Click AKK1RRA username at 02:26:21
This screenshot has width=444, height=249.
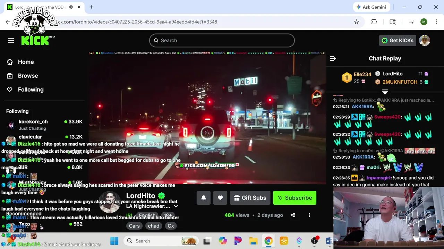pyautogui.click(x=363, y=107)
